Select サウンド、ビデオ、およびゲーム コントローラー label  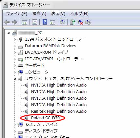(x=69, y=79)
